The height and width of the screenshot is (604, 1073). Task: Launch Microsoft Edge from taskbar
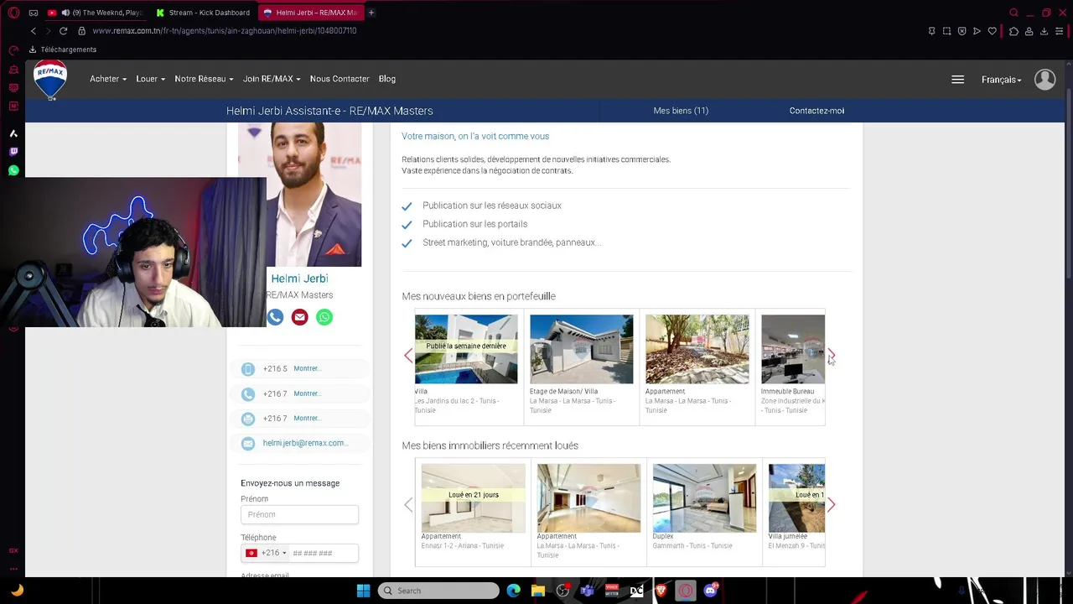click(x=513, y=591)
